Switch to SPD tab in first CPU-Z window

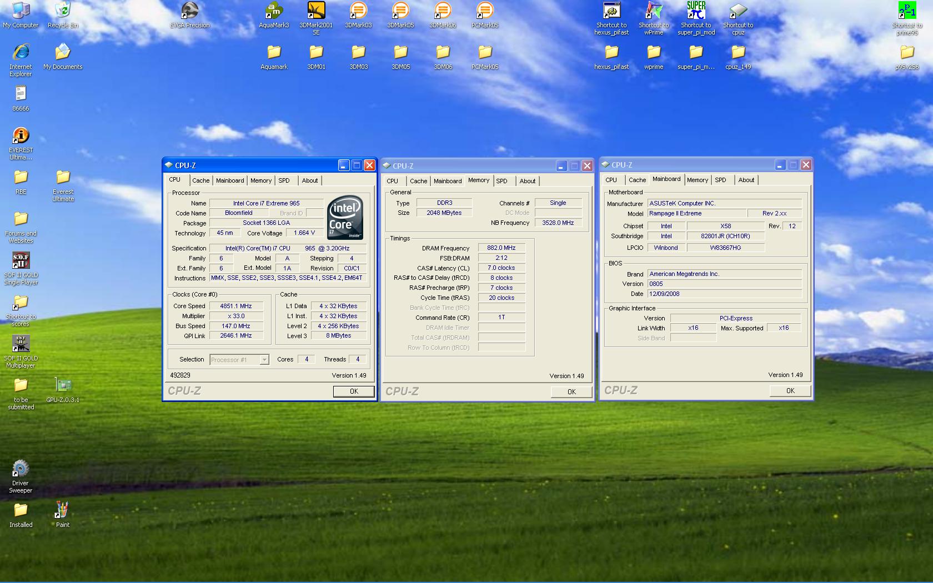click(x=284, y=180)
